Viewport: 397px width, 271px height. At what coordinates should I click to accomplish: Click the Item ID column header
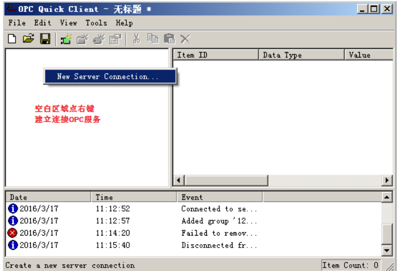[216, 55]
